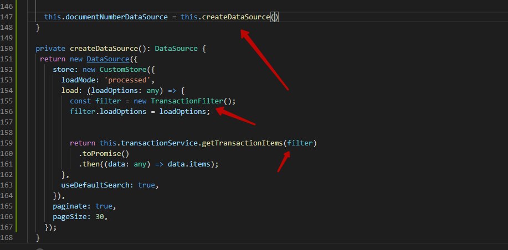Click the load property on line 154
The width and height of the screenshot is (508, 250).
[x=70, y=91]
